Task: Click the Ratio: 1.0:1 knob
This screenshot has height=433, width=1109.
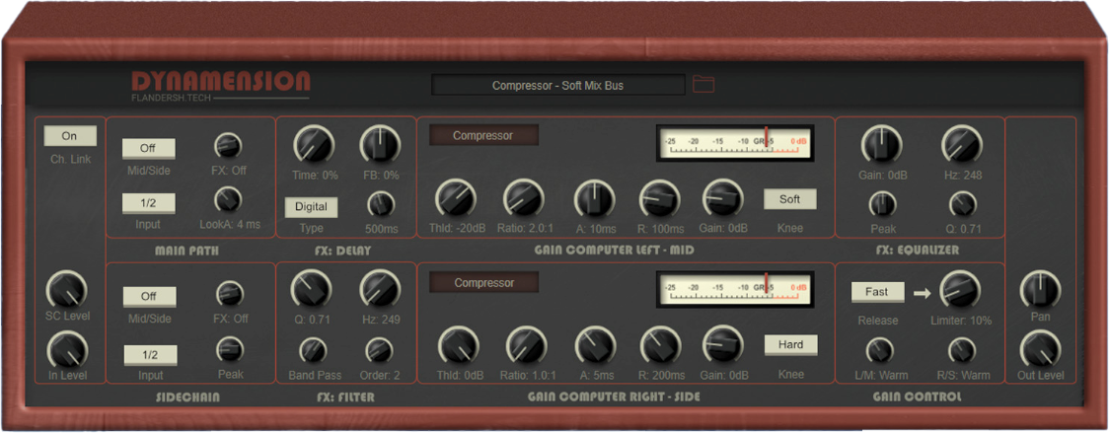Action: click(526, 345)
